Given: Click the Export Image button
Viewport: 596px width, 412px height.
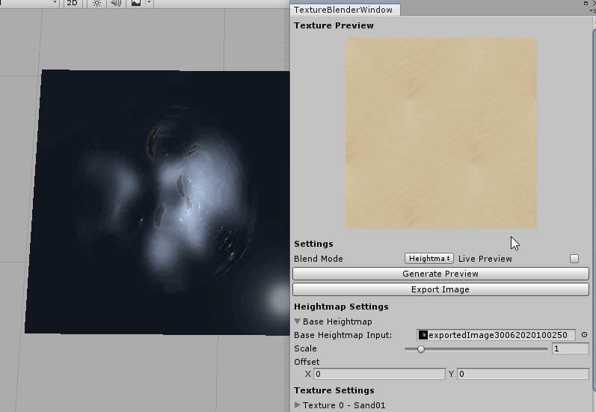Looking at the screenshot, I should tap(440, 289).
